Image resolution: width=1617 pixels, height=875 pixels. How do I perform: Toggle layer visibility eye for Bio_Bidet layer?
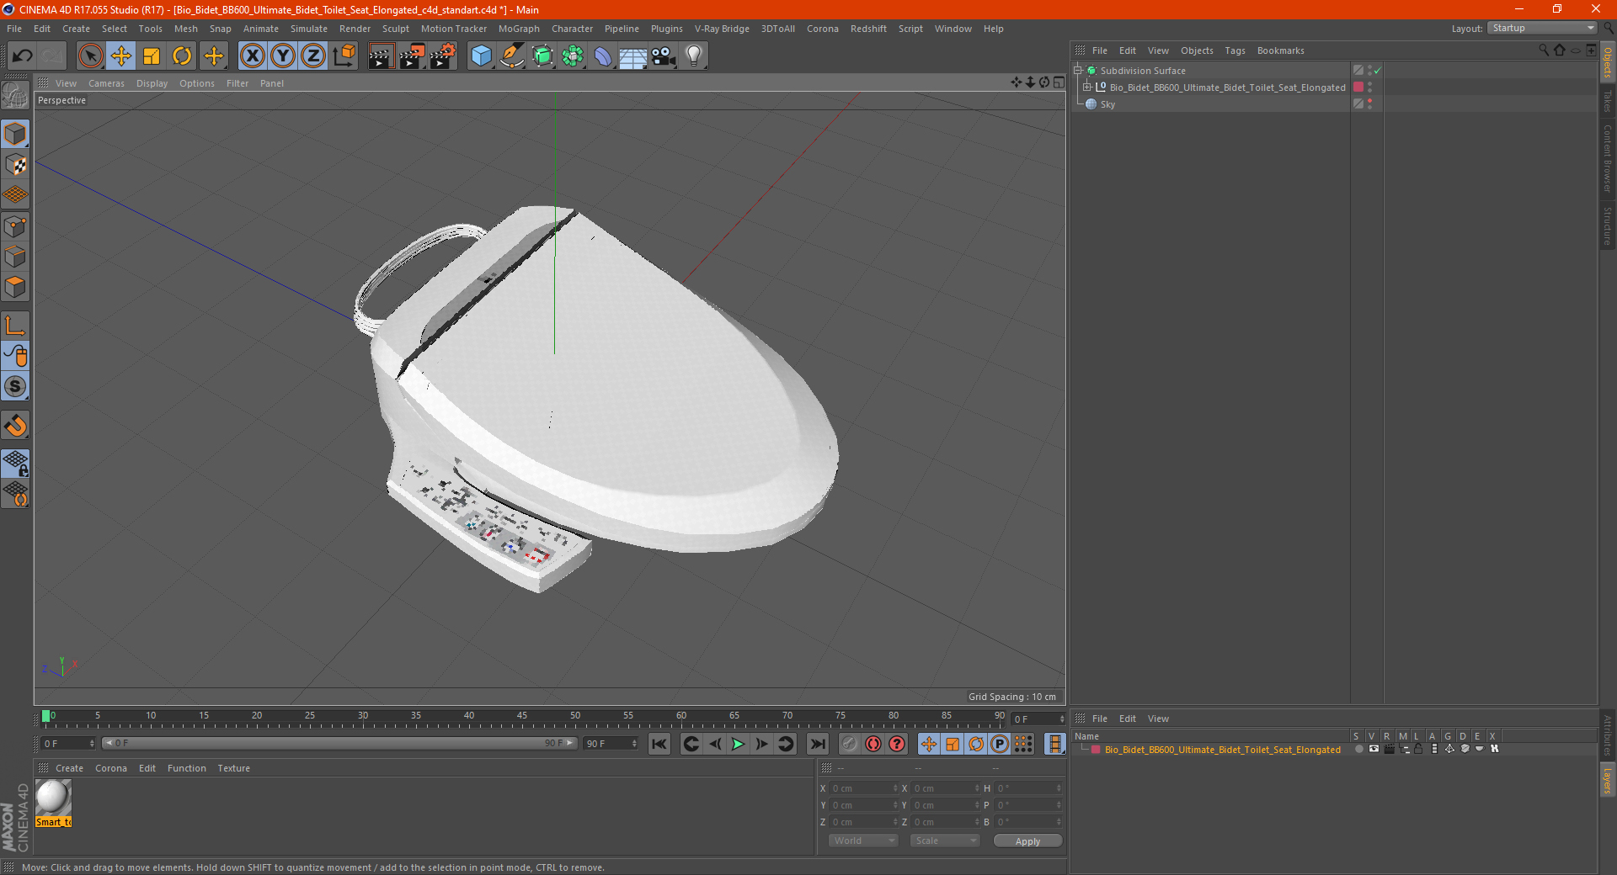click(x=1374, y=749)
